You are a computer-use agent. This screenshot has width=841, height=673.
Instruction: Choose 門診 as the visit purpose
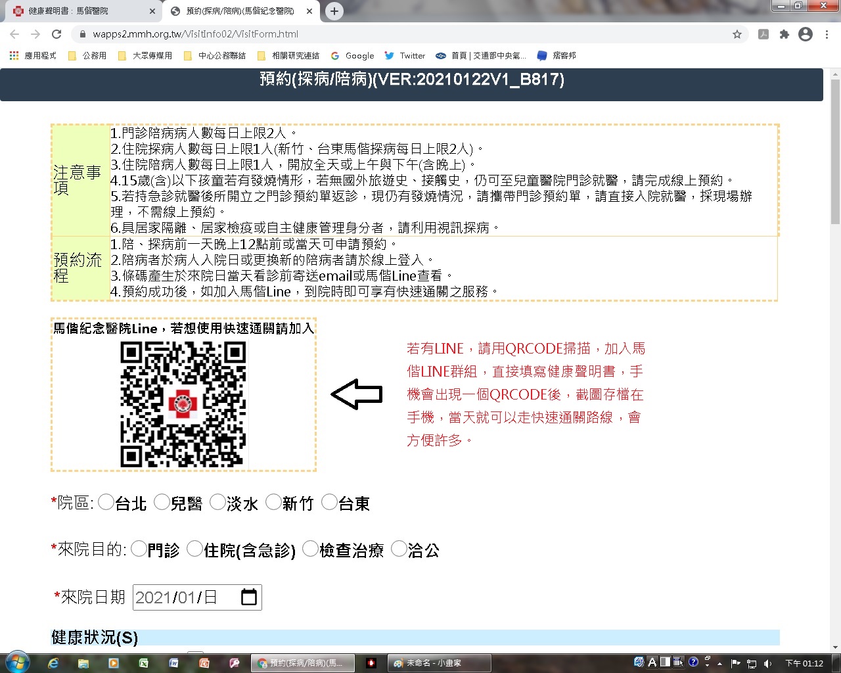139,549
